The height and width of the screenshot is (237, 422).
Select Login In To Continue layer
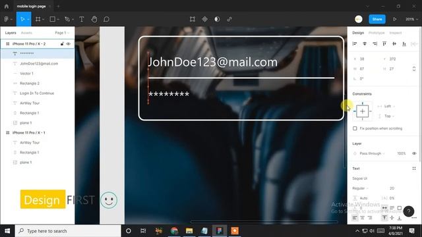click(38, 93)
